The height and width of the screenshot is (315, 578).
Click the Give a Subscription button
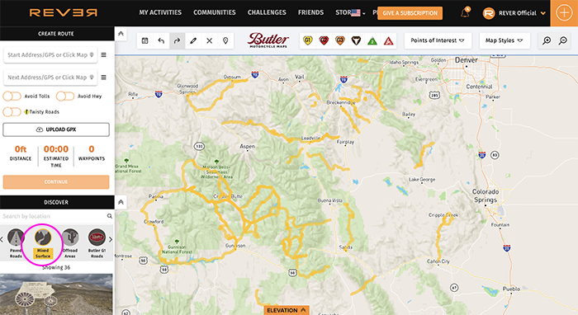coord(410,13)
